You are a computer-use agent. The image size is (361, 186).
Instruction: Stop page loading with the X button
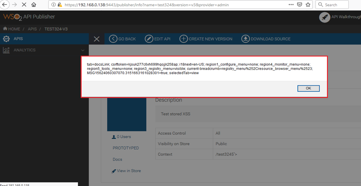24,4
